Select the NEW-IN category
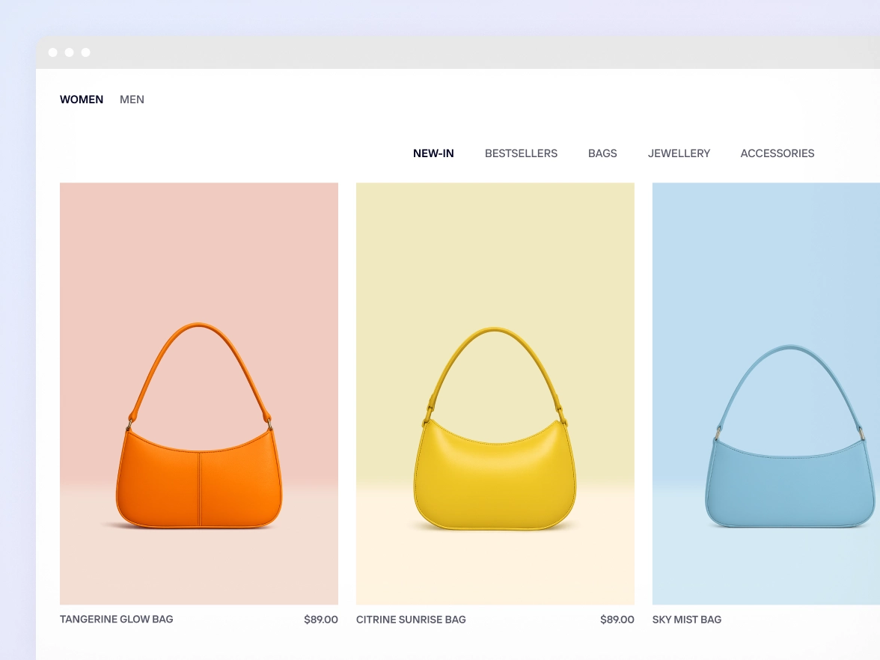This screenshot has width=880, height=660. (433, 153)
